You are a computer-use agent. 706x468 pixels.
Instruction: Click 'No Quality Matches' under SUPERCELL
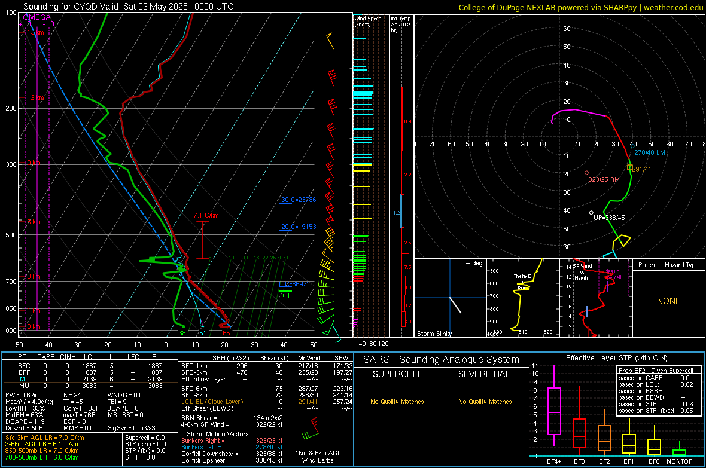click(397, 402)
